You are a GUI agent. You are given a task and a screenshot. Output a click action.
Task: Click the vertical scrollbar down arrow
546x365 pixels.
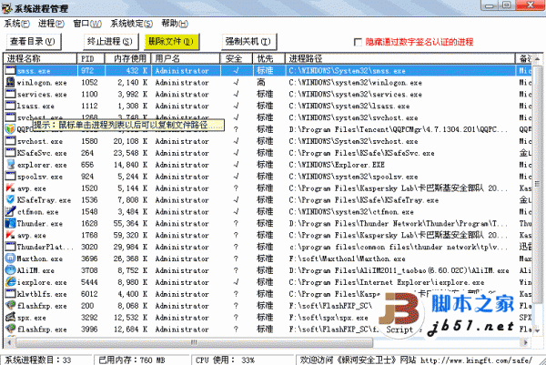(x=537, y=330)
